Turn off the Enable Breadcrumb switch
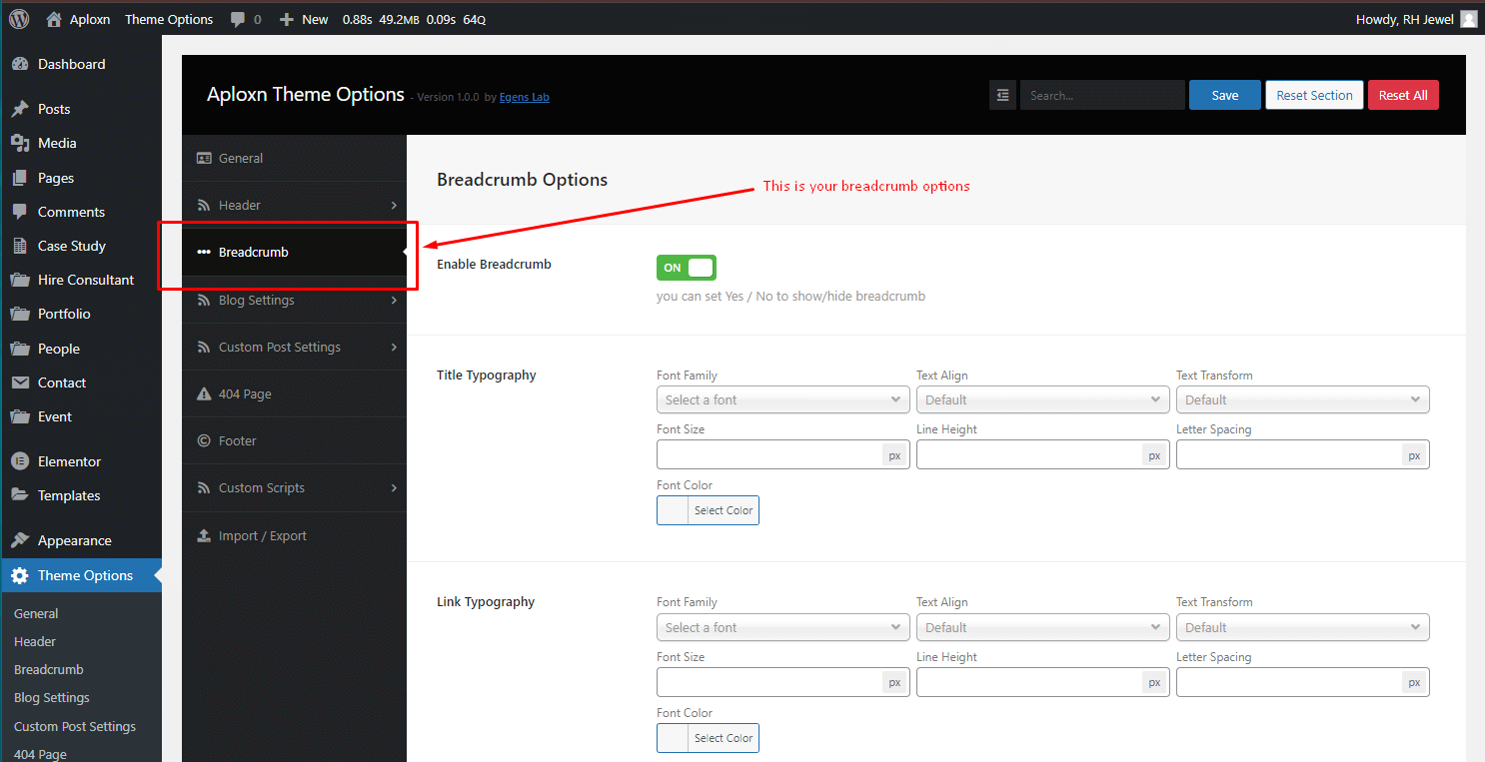The image size is (1485, 762). [x=687, y=268]
